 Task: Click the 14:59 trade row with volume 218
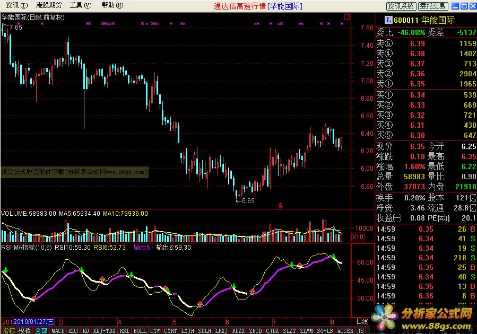tap(426, 258)
